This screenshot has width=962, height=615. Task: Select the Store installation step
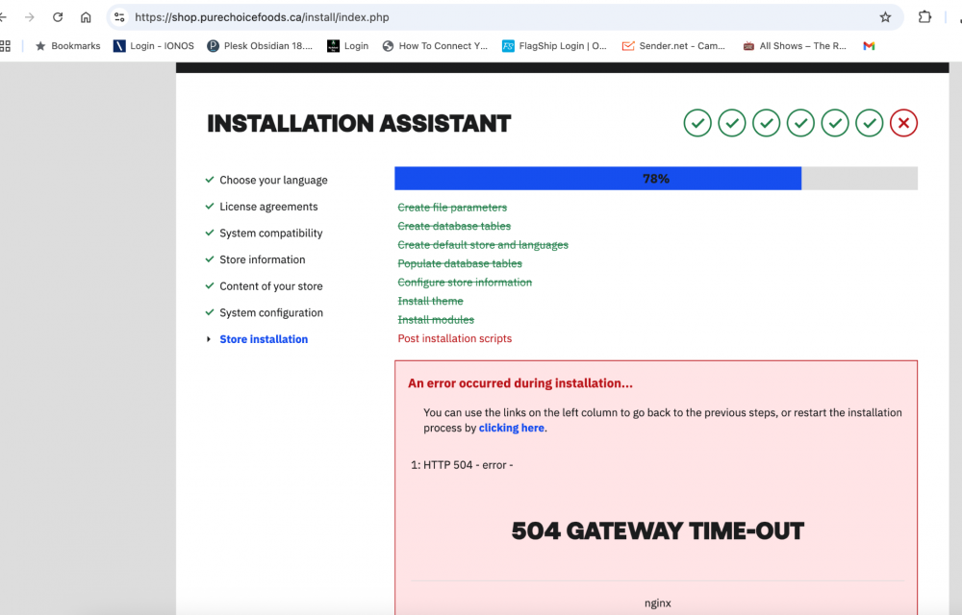tap(264, 339)
